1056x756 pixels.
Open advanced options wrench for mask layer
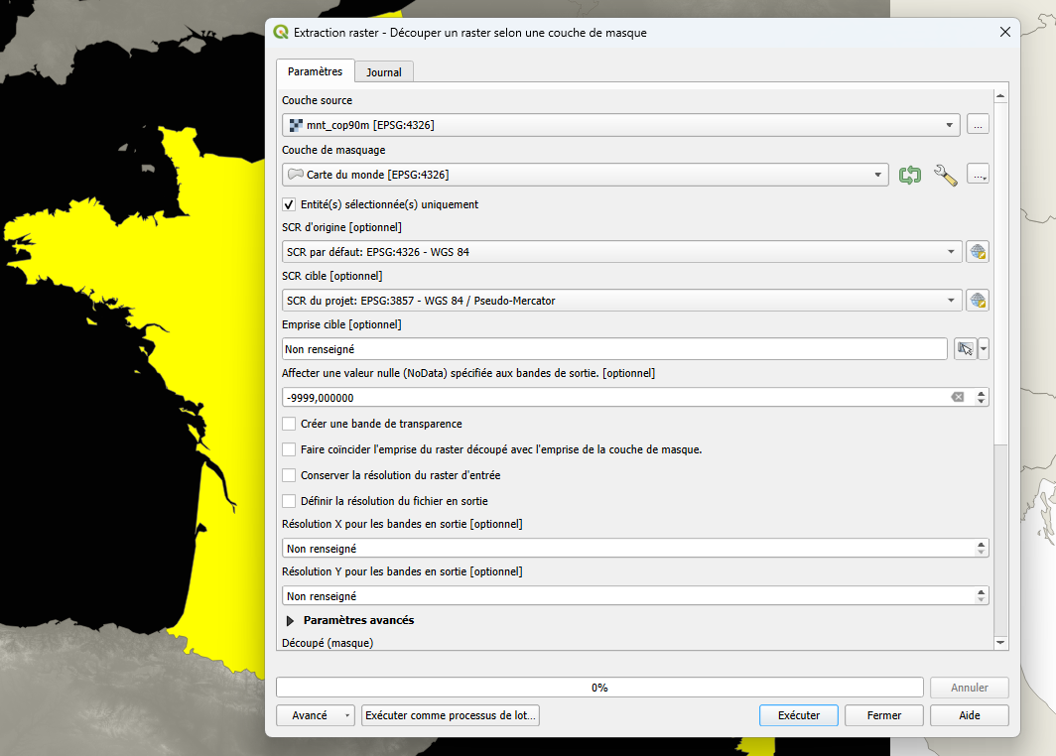[x=946, y=176]
